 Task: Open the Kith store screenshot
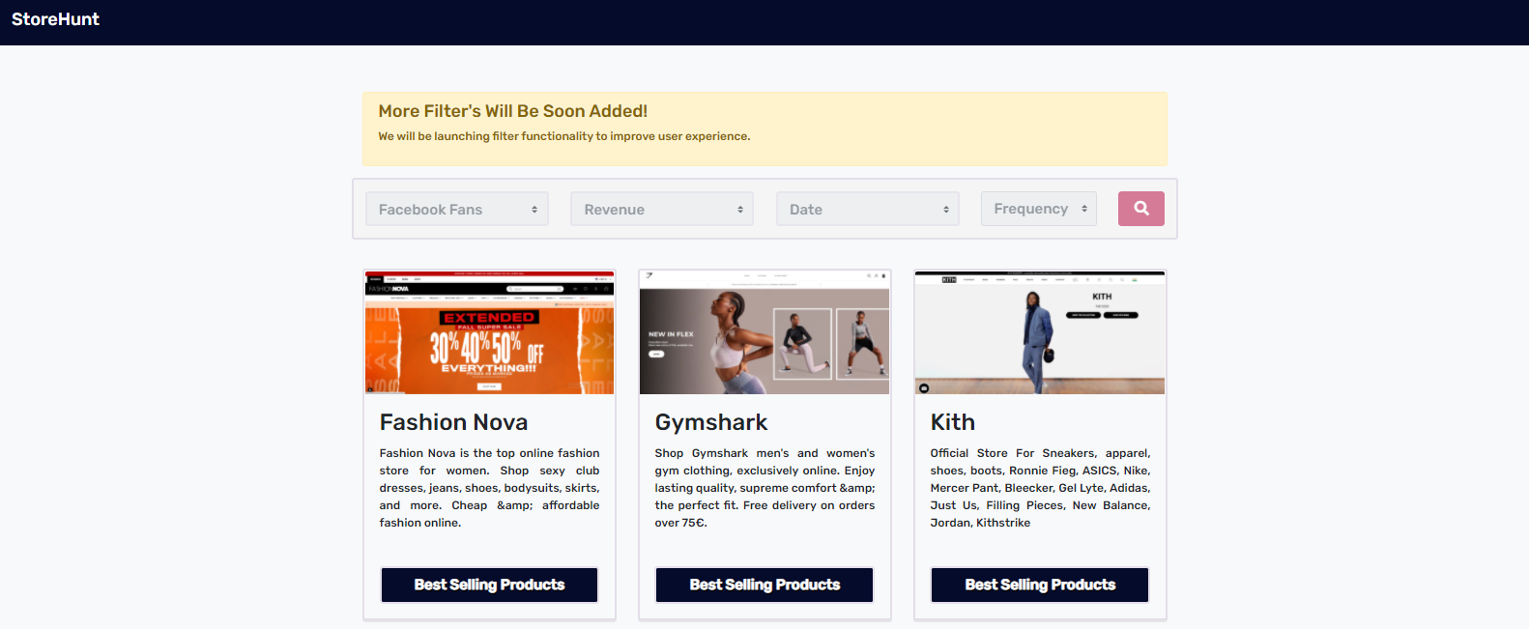tap(1040, 332)
